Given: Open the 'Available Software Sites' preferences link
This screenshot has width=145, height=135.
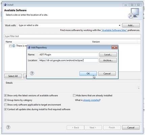Looking at the screenshot, I should click(114, 30).
